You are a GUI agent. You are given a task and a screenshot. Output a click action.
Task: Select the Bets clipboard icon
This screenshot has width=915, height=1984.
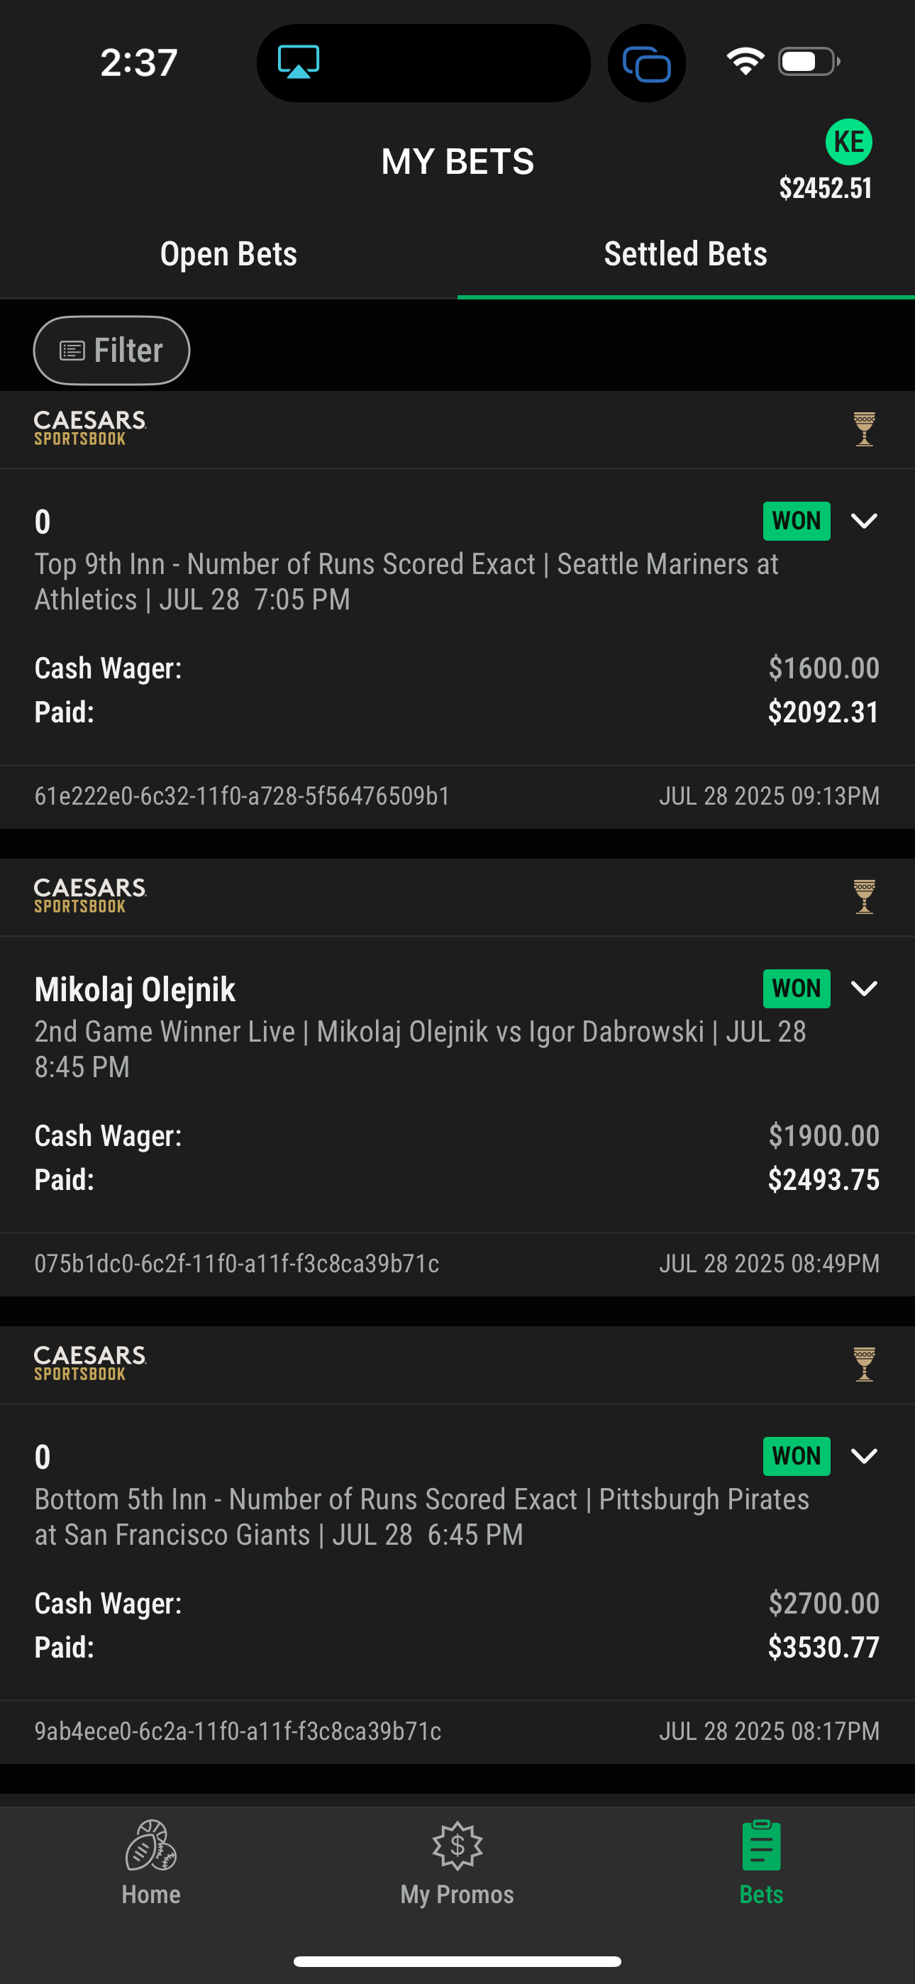point(761,1846)
